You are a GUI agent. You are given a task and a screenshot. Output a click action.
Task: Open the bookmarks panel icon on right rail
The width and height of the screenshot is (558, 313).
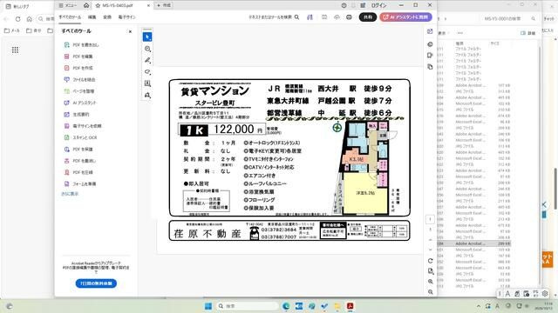(430, 56)
